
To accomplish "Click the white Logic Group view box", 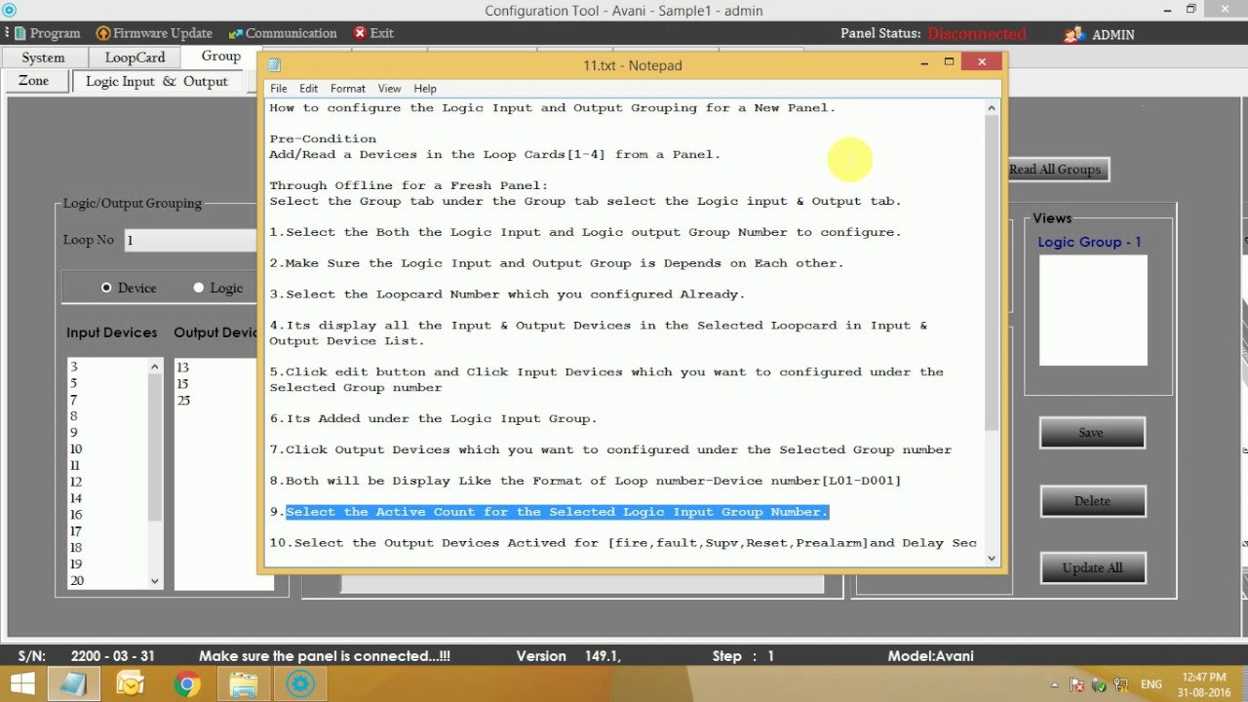I will [x=1093, y=311].
